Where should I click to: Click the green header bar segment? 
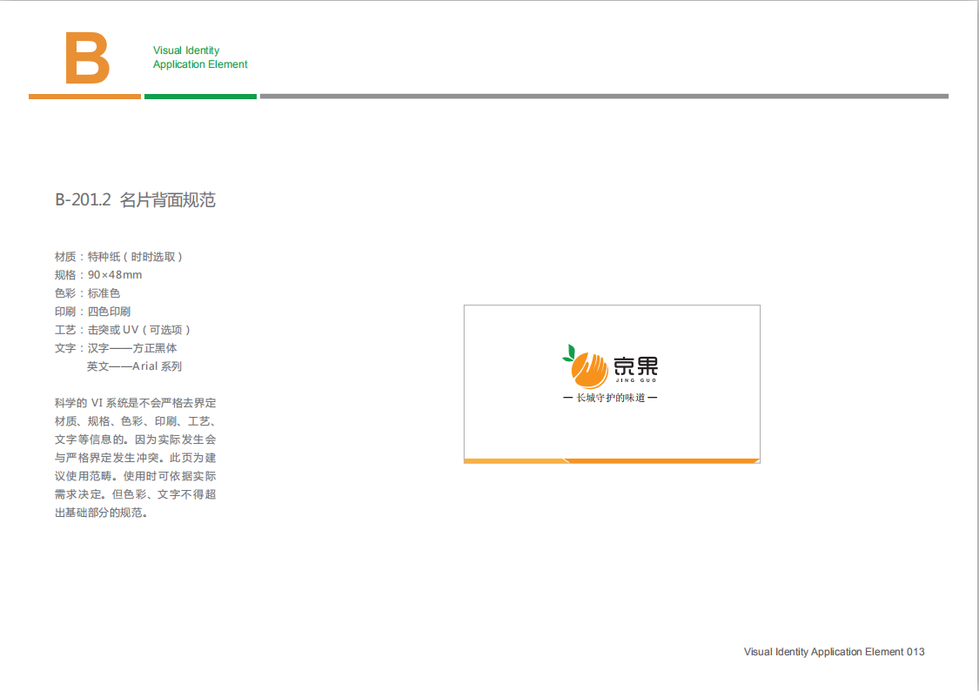tap(200, 97)
